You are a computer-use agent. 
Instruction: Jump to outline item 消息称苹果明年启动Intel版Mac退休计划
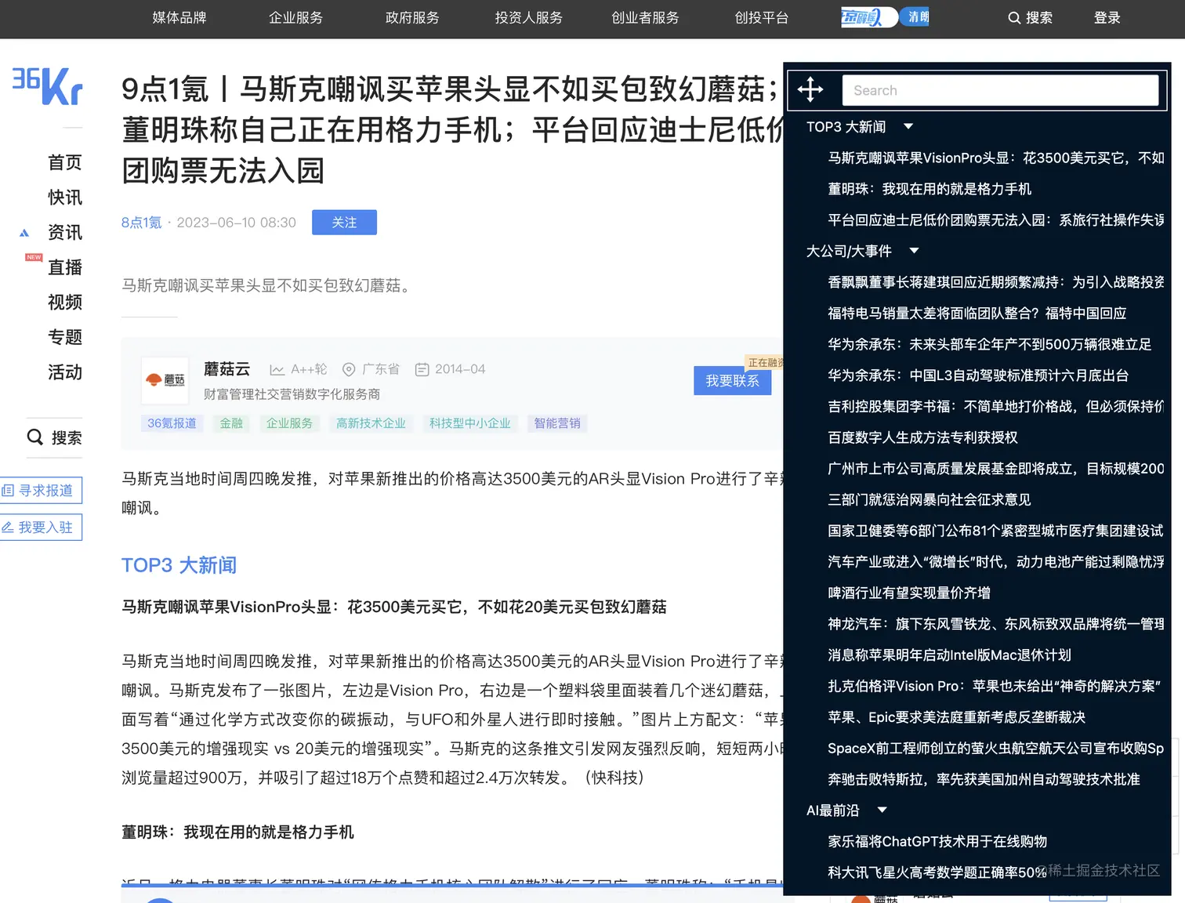coord(949,655)
